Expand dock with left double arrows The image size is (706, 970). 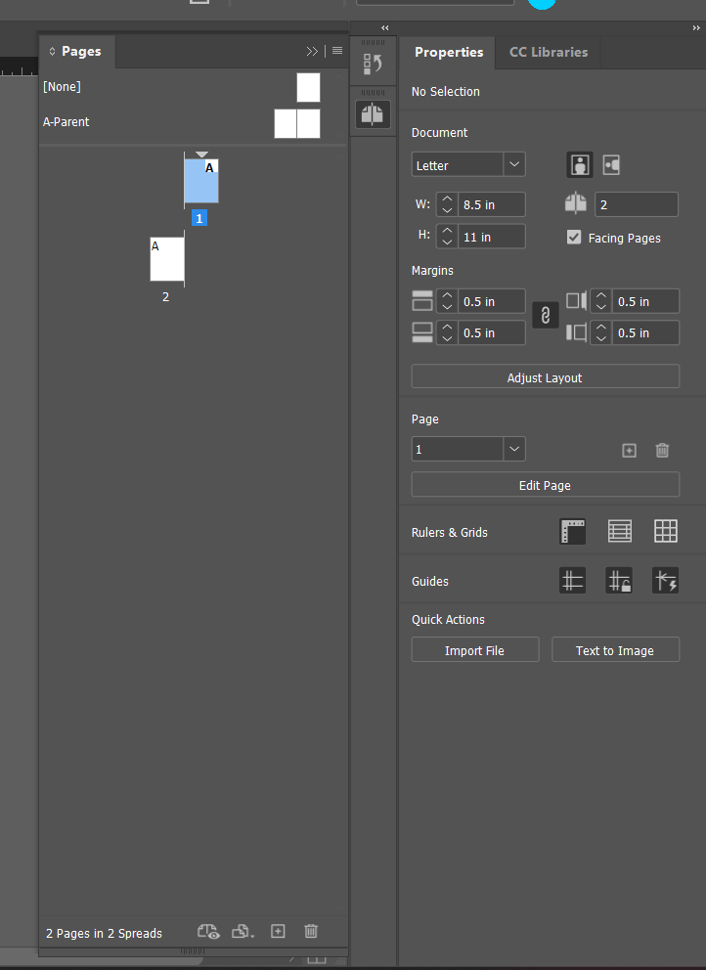(x=385, y=27)
